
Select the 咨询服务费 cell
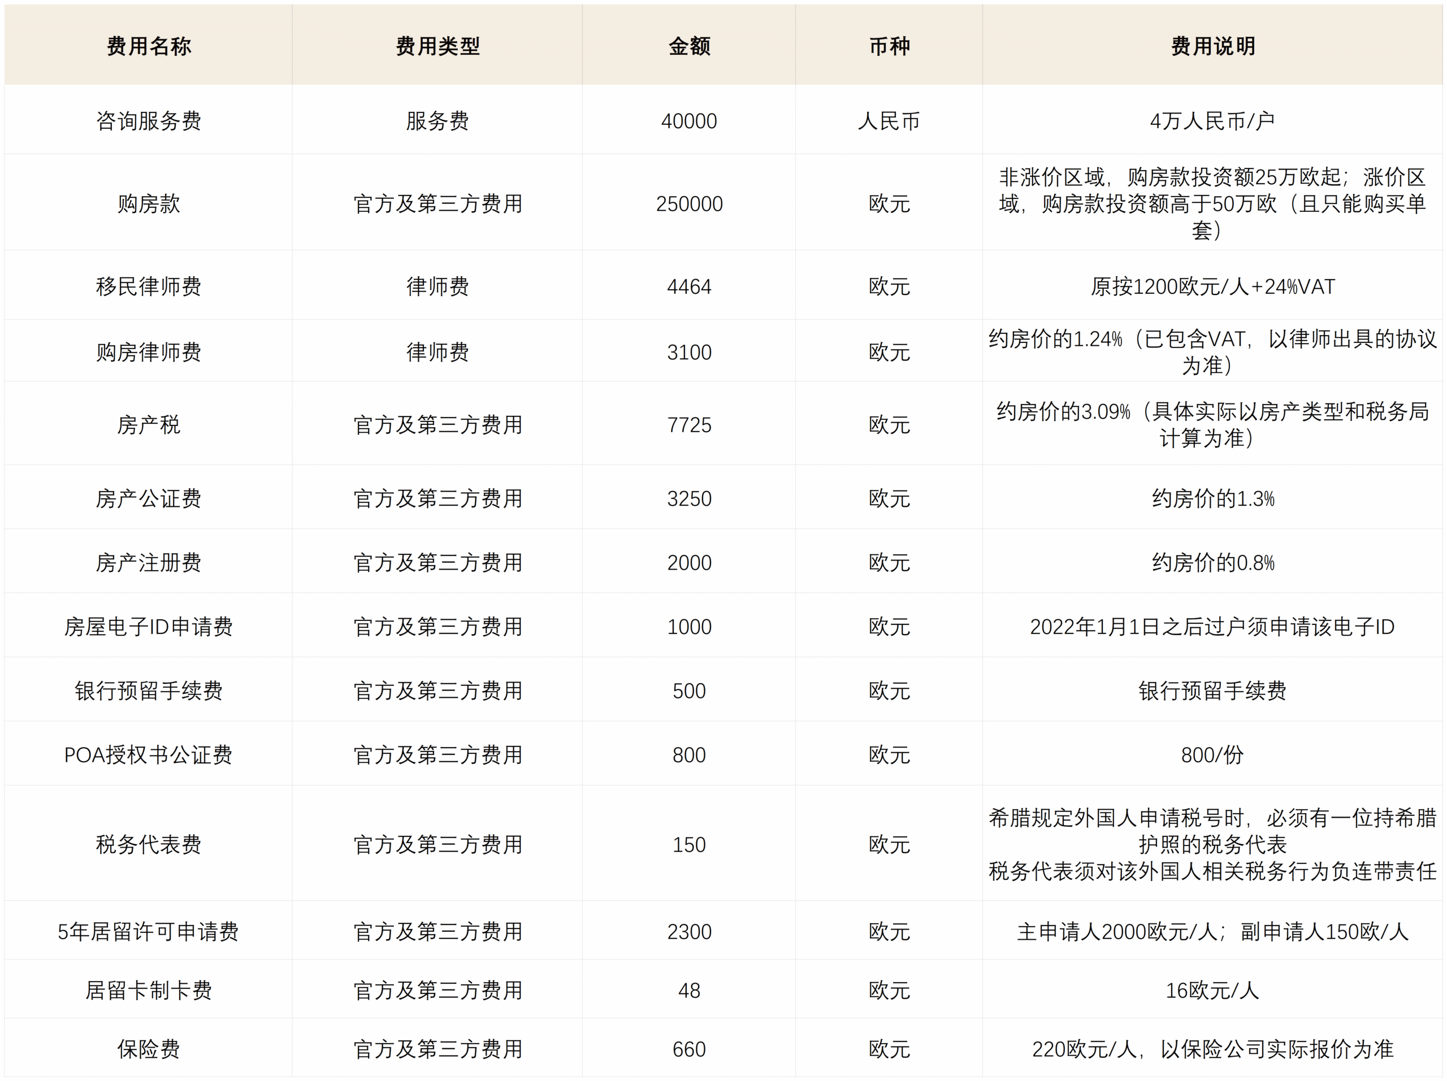(x=149, y=121)
